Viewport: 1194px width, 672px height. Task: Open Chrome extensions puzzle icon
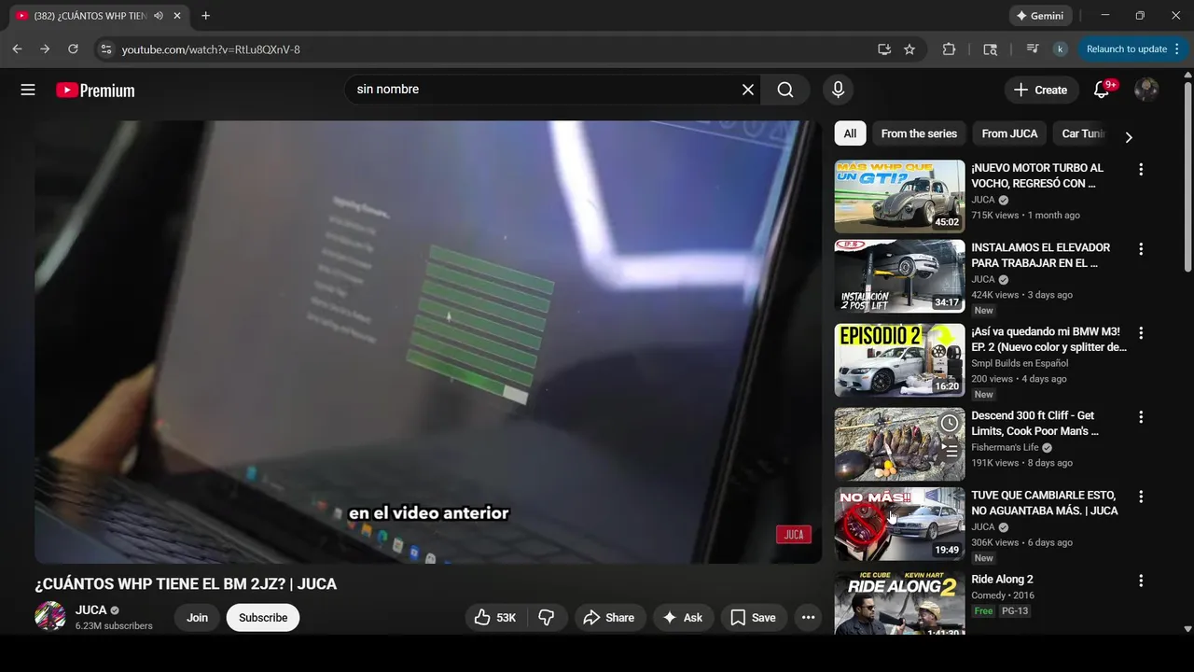click(x=949, y=49)
